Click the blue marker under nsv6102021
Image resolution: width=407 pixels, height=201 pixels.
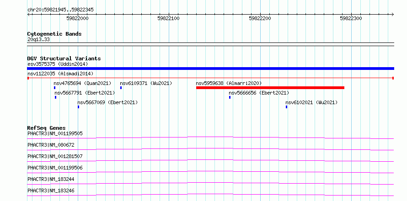pos(287,107)
